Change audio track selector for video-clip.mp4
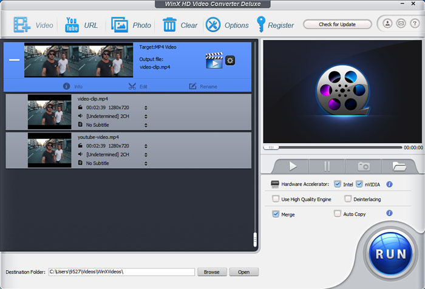The image size is (425, 289). pos(146,117)
